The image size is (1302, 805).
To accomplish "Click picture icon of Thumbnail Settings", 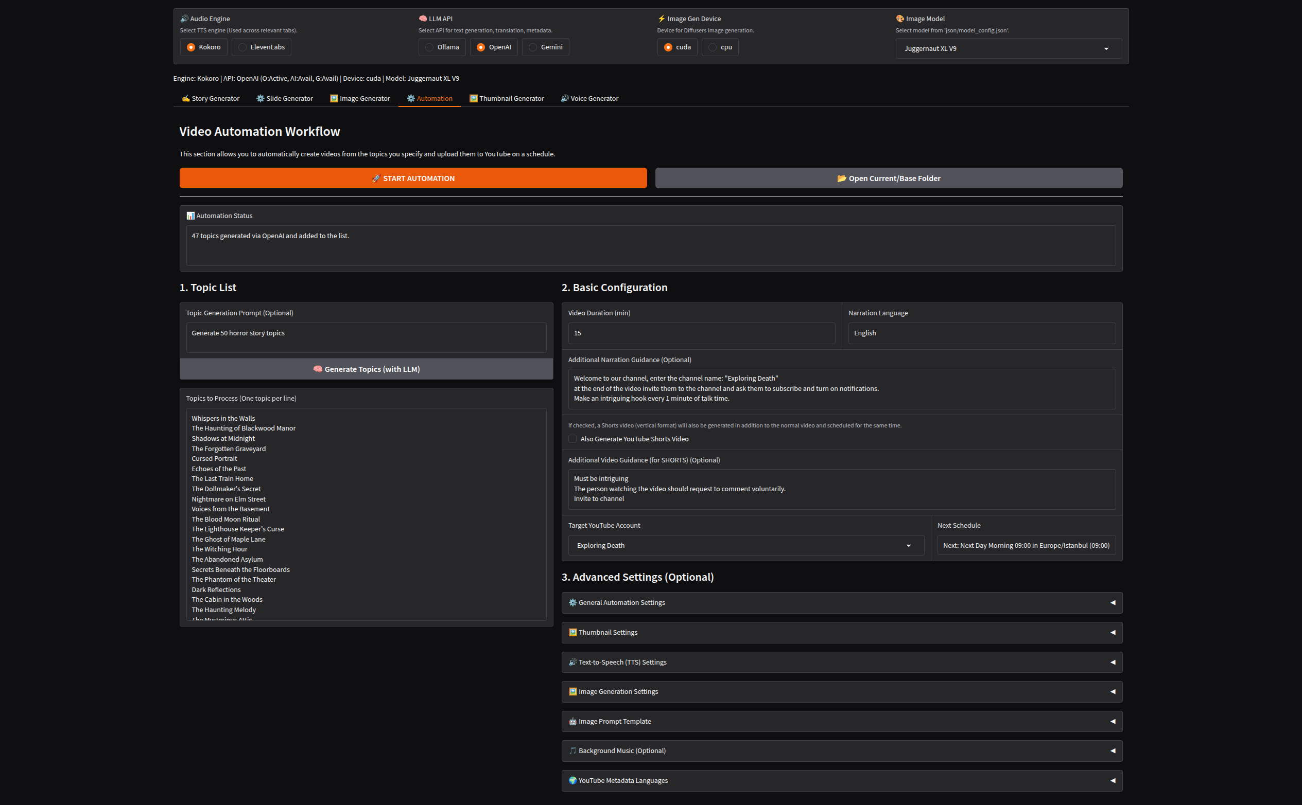I will click(572, 633).
